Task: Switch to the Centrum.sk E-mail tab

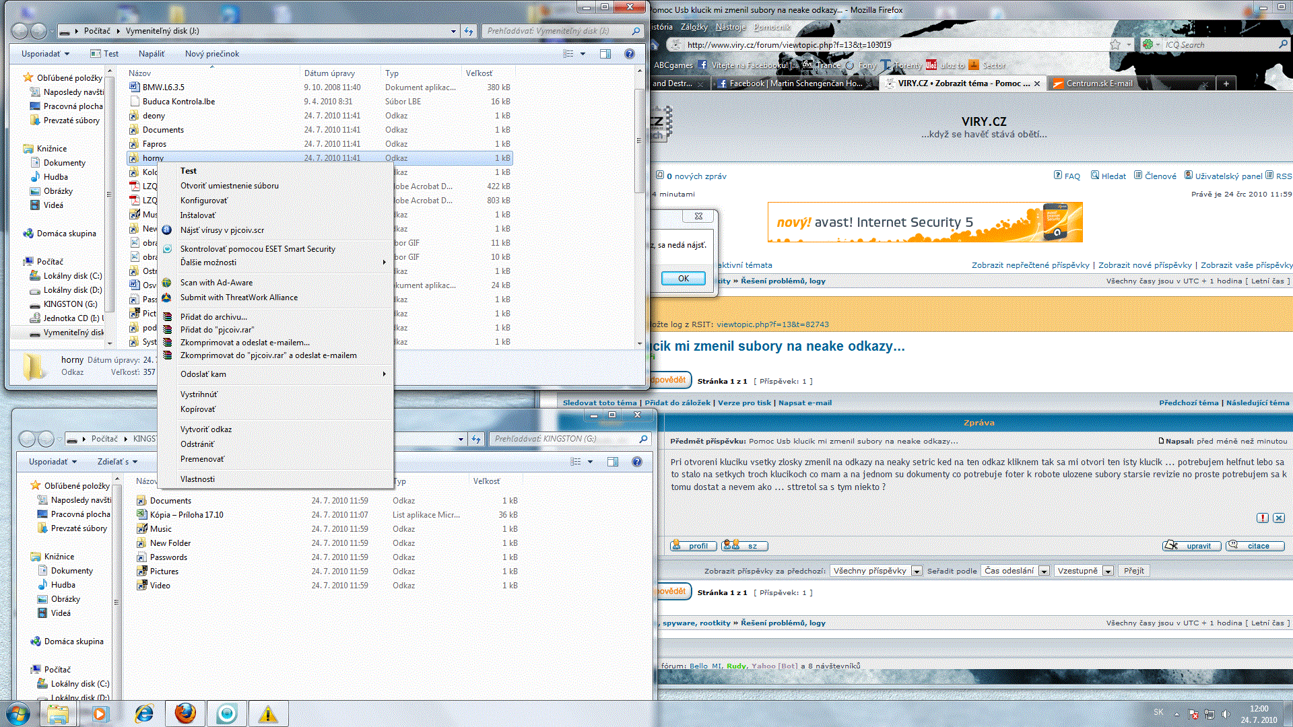Action: click(x=1099, y=83)
